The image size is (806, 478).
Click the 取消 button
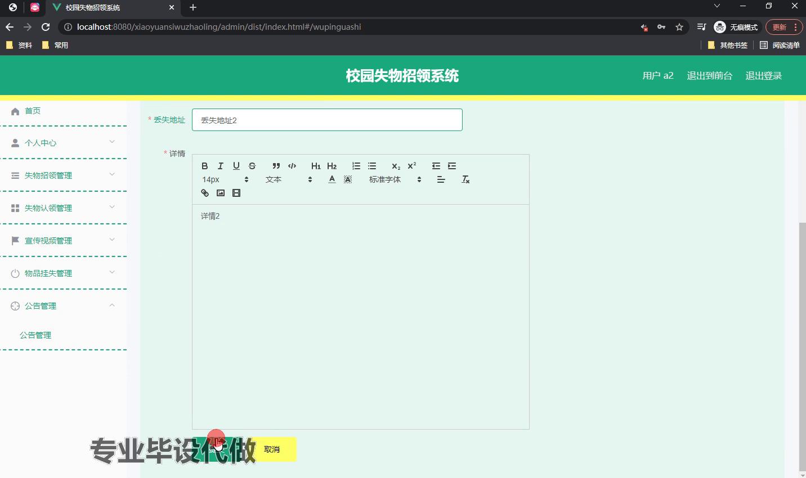click(272, 449)
